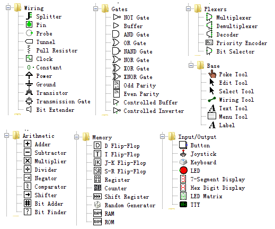Choose the AND Gate icon

[116, 34]
